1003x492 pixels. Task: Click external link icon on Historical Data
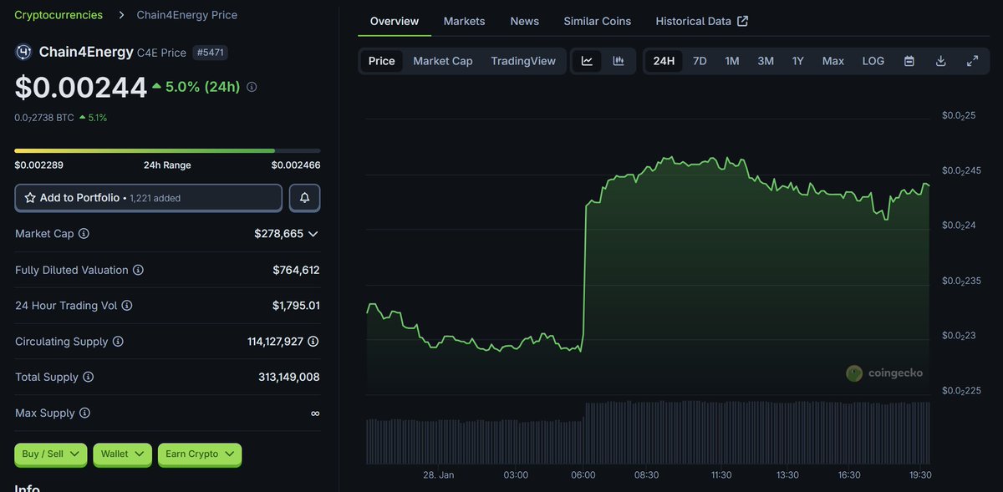[742, 21]
